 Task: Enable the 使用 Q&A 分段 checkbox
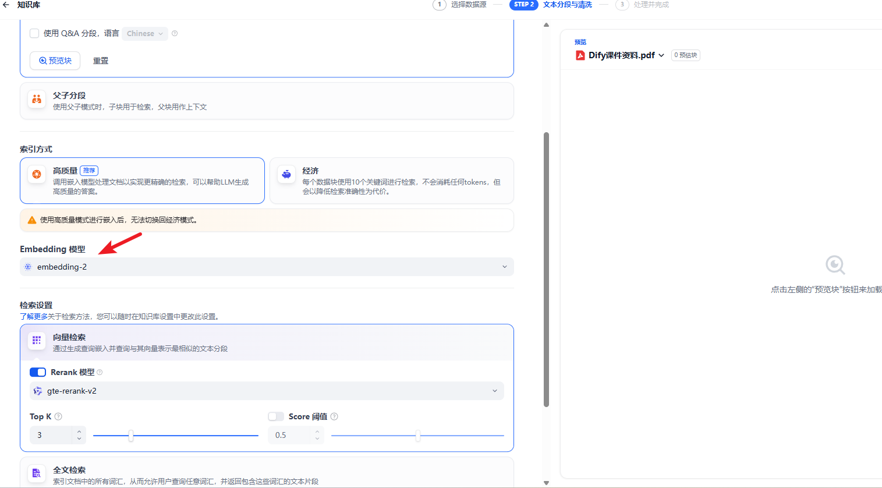pyautogui.click(x=34, y=34)
